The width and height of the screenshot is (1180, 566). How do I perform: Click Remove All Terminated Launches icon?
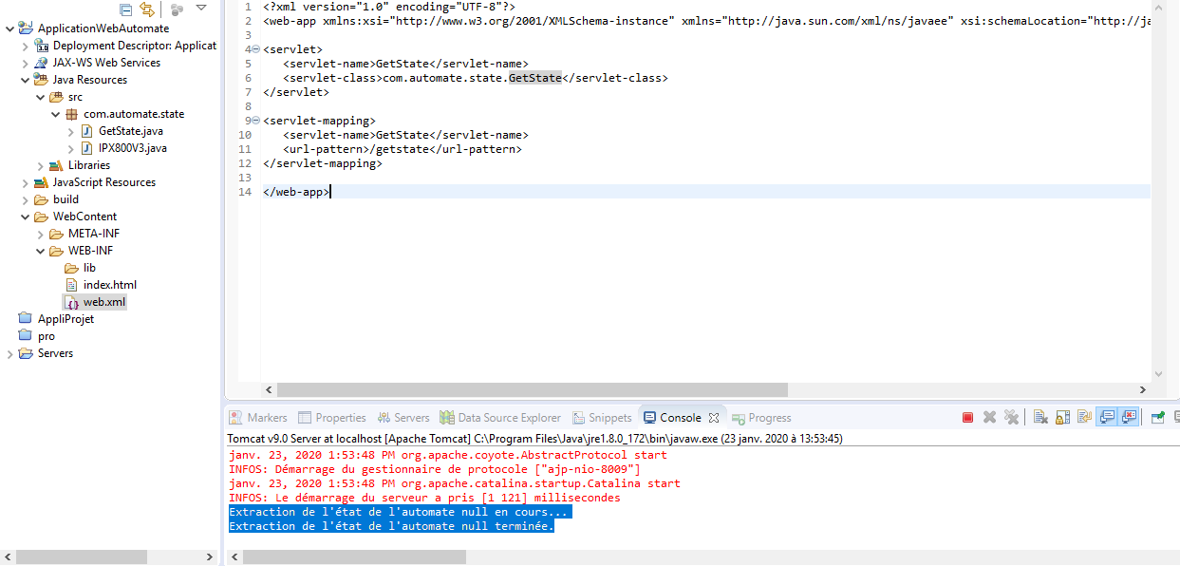click(x=1011, y=417)
